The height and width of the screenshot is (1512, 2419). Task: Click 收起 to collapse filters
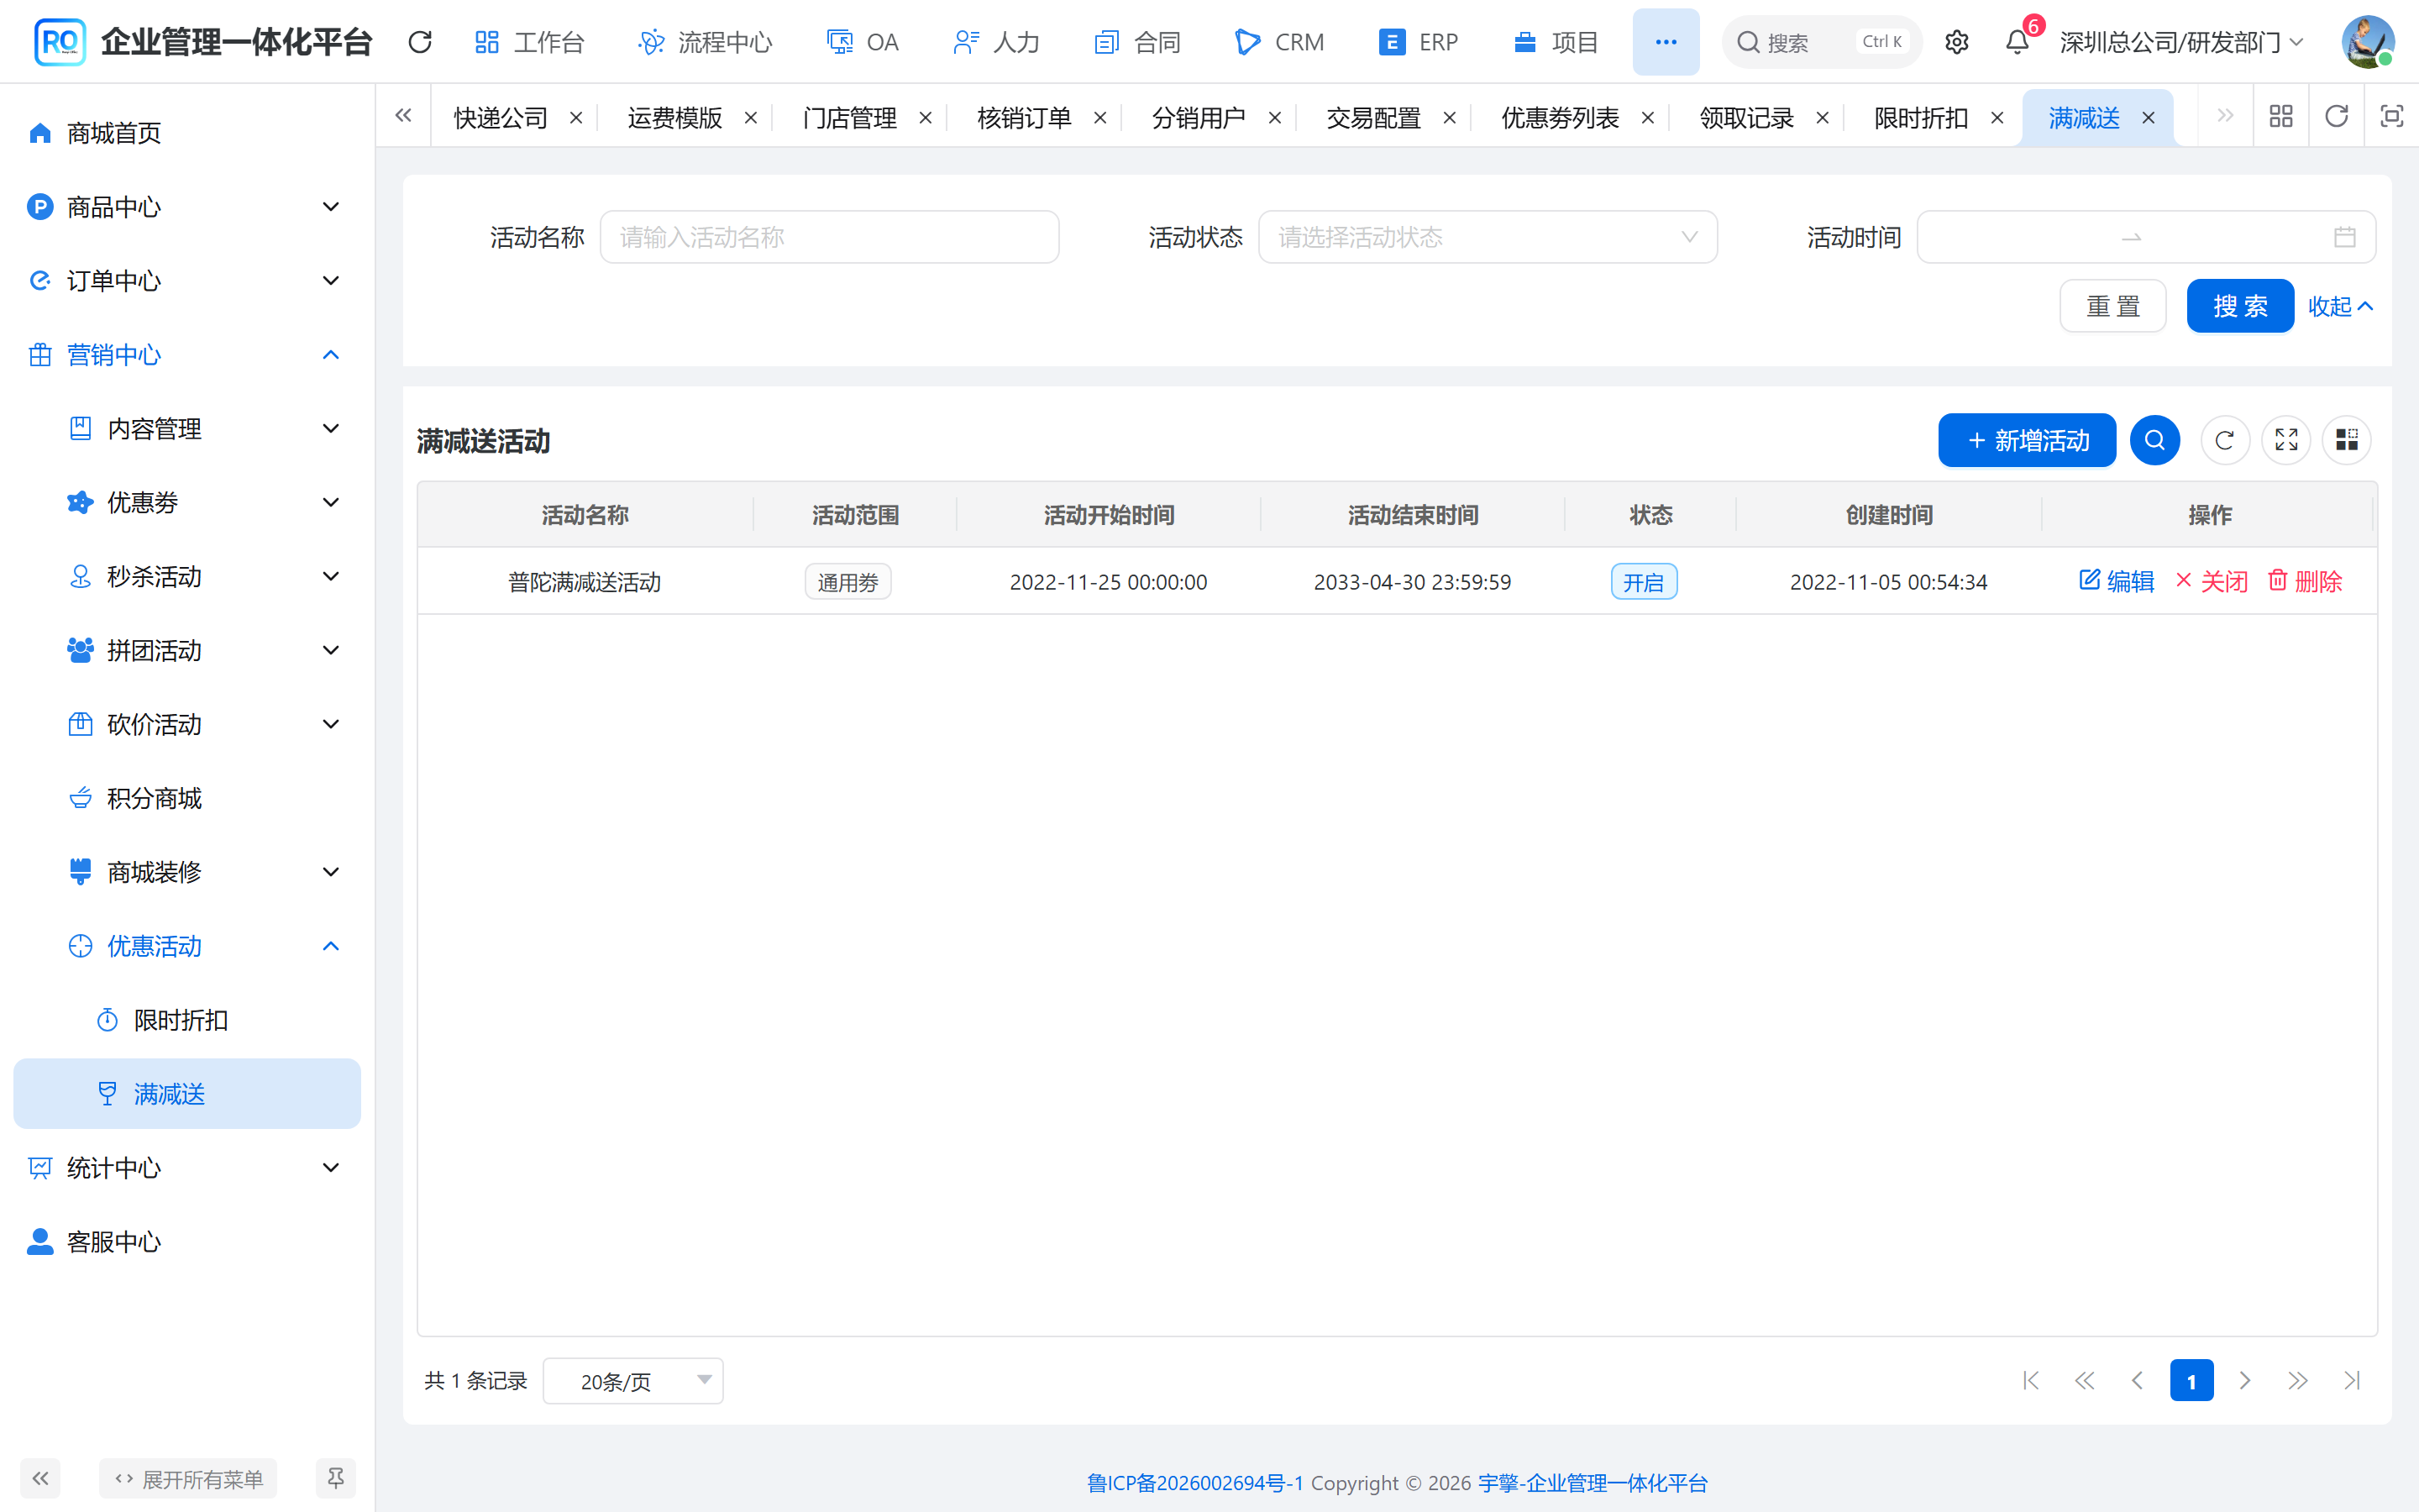tap(2340, 306)
